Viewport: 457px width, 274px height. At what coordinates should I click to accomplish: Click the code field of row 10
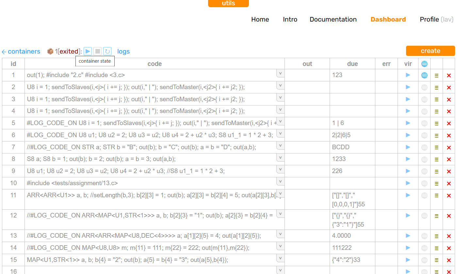(x=150, y=183)
